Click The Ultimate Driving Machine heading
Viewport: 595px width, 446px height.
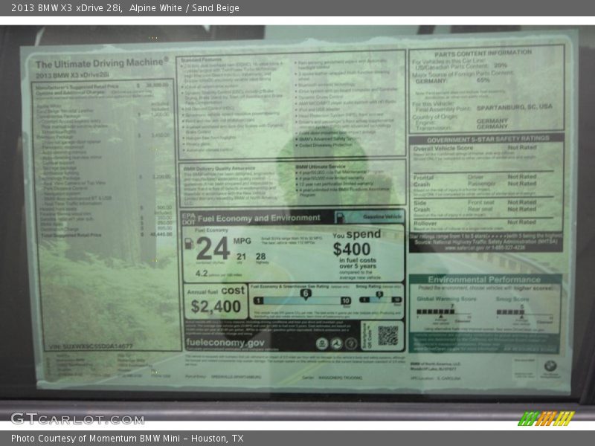(x=102, y=63)
